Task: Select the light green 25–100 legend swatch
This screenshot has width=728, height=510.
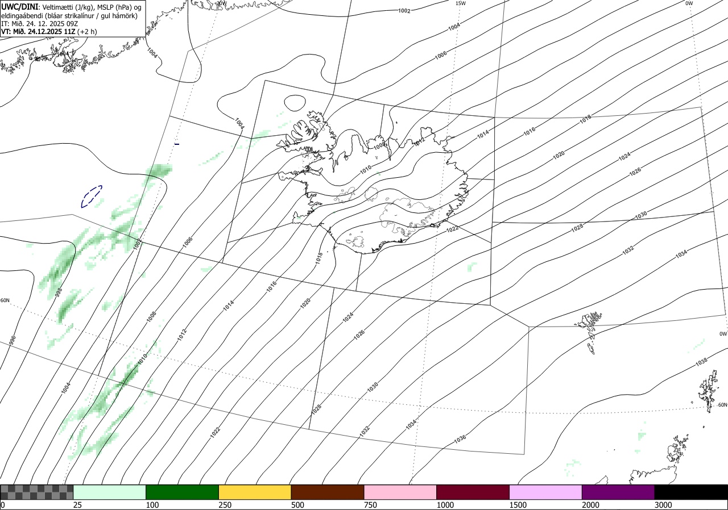Action: pyautogui.click(x=110, y=492)
